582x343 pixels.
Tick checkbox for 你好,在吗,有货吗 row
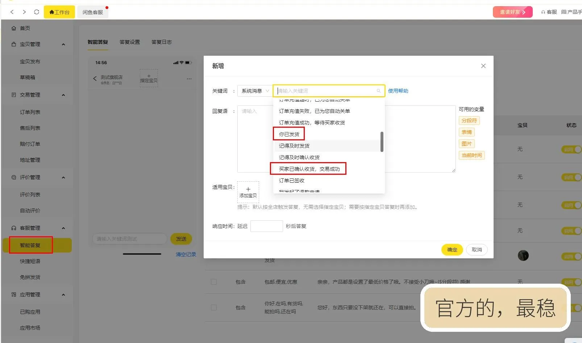pos(214,308)
